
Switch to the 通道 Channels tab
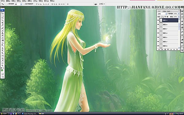click(164, 11)
